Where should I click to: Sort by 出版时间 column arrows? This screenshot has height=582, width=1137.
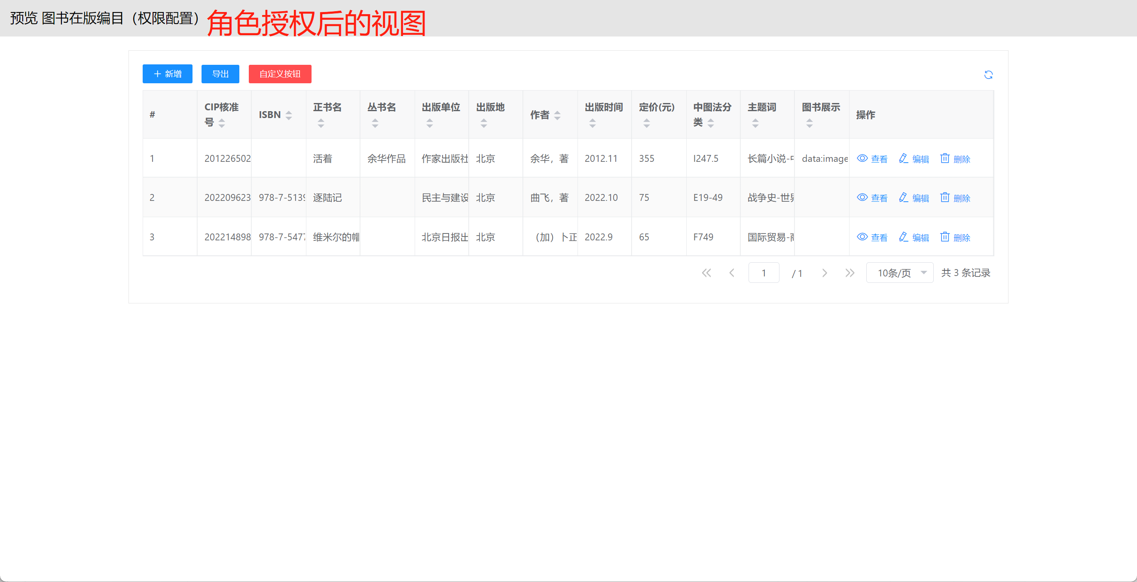point(592,124)
